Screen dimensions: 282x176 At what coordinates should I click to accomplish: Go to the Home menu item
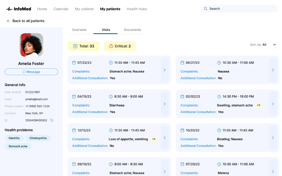42,9
